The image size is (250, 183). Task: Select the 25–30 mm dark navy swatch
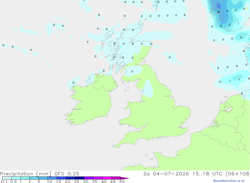pos(79,178)
